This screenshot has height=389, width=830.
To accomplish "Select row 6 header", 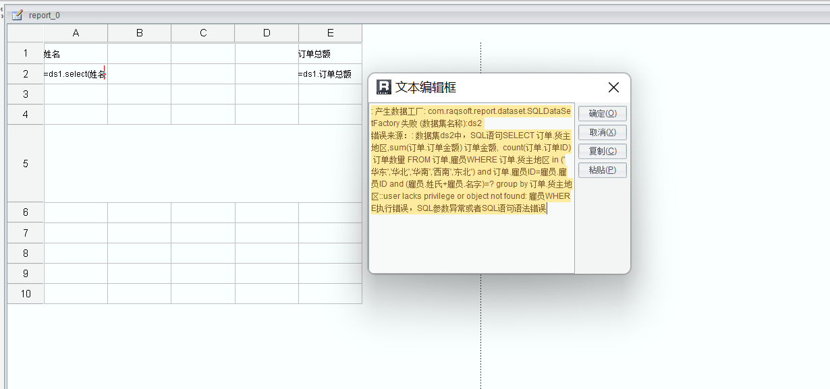I will click(x=26, y=212).
